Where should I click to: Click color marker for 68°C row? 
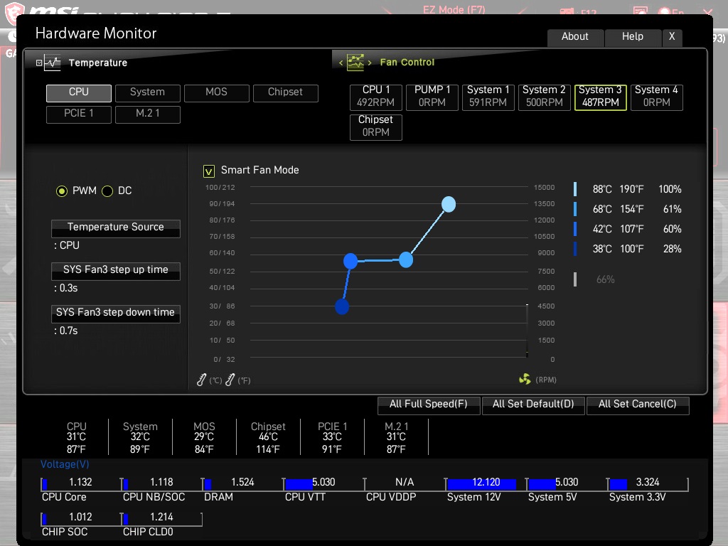tap(575, 209)
